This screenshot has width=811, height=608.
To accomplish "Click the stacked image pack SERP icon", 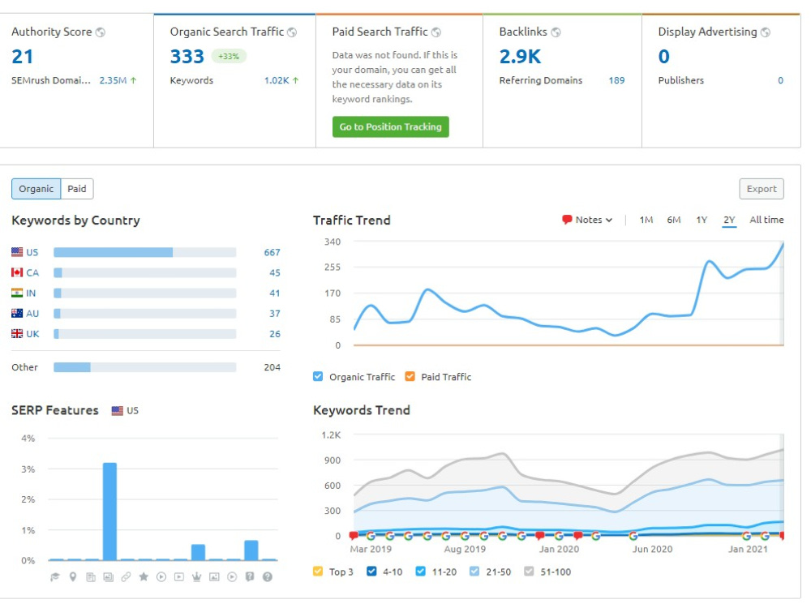I will point(108,577).
